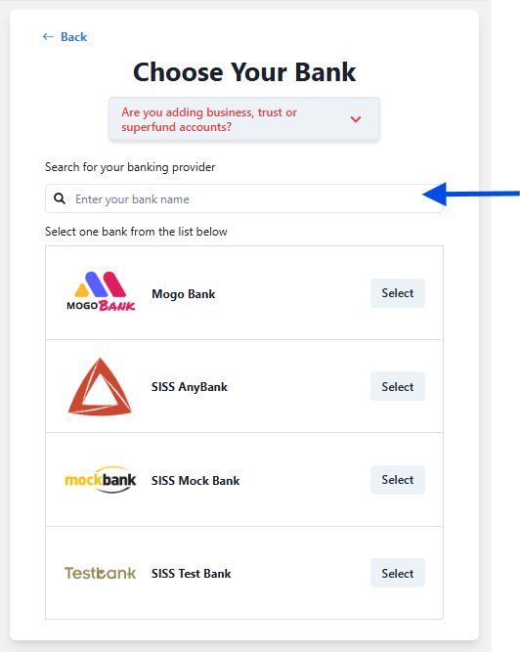
Task: Select the Mogo Bank option
Action: click(x=398, y=293)
